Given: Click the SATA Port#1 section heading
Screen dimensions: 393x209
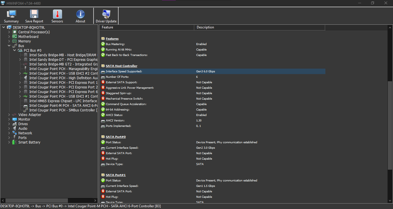Looking at the screenshot, I should [116, 175].
